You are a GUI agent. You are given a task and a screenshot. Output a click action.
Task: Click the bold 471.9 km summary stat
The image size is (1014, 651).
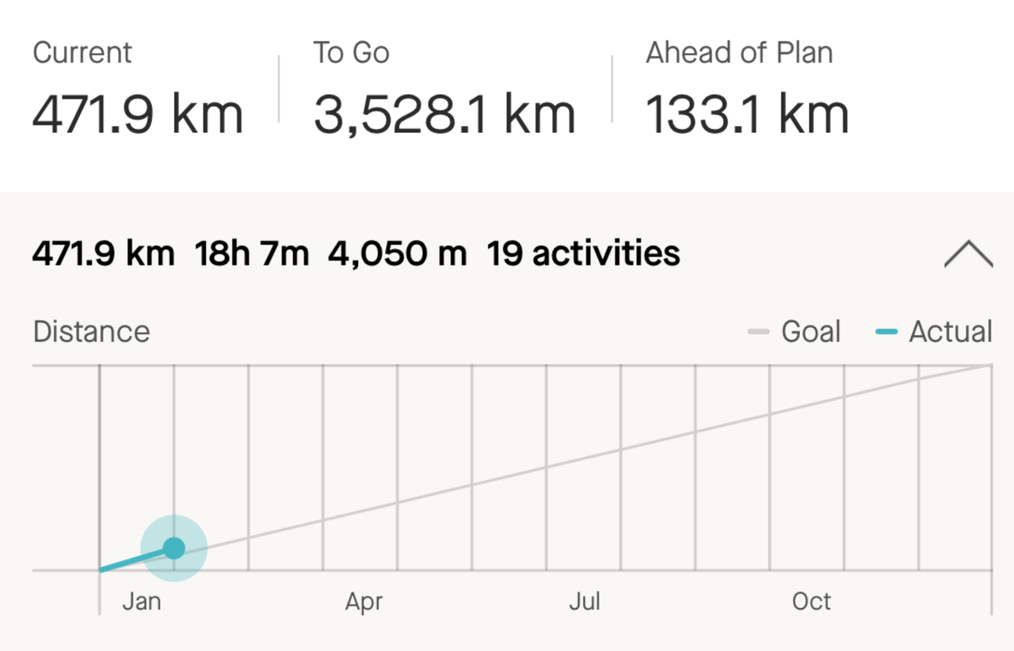point(104,254)
